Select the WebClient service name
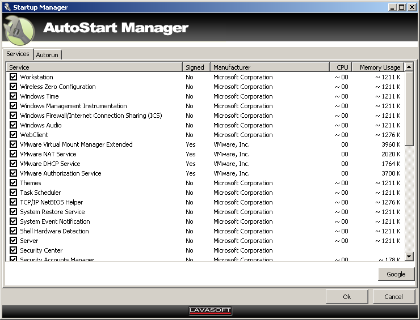Image resolution: width=420 pixels, height=320 pixels. point(34,135)
